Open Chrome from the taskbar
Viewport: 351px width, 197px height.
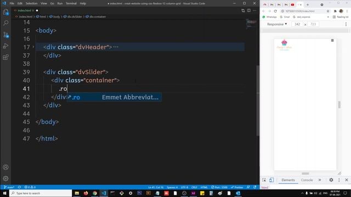click(95, 193)
